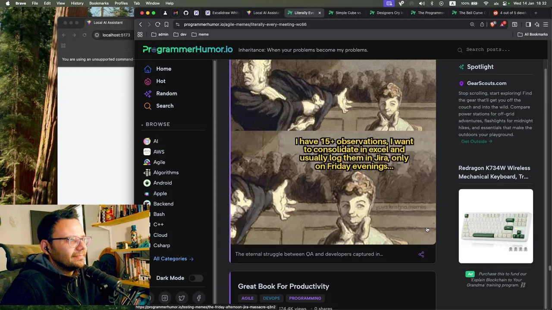The image size is (552, 310).
Task: Switch to the Local AI Assistant tab
Action: click(263, 13)
